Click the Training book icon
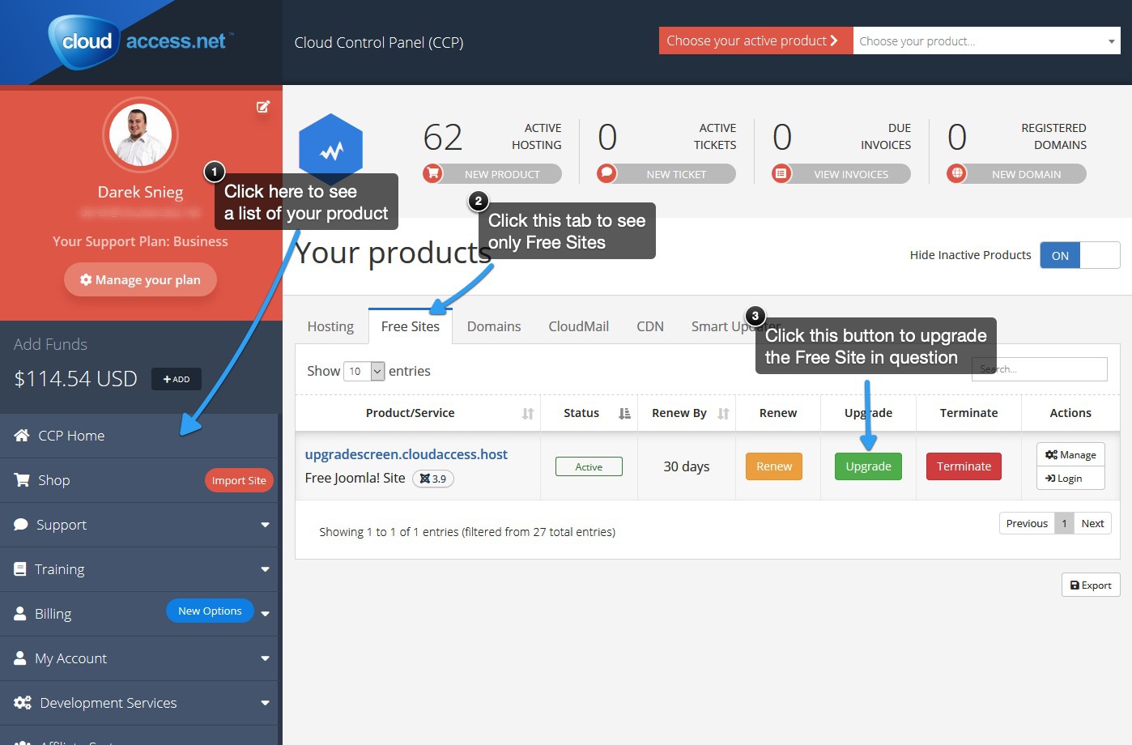 [20, 569]
